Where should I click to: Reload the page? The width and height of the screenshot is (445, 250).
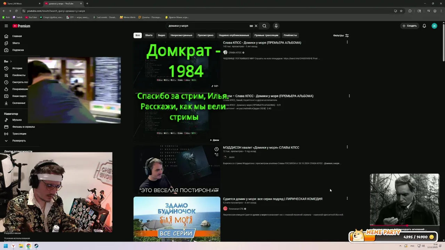point(16,11)
